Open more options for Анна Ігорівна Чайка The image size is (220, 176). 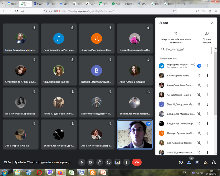pyautogui.click(x=207, y=75)
